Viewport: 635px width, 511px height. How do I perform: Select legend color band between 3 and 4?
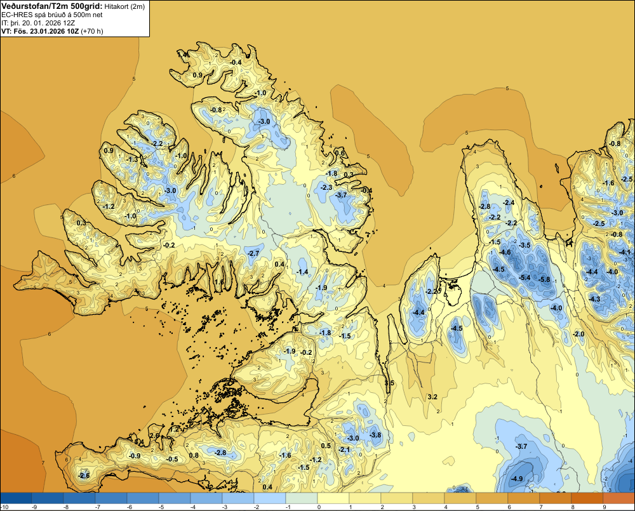(428, 498)
